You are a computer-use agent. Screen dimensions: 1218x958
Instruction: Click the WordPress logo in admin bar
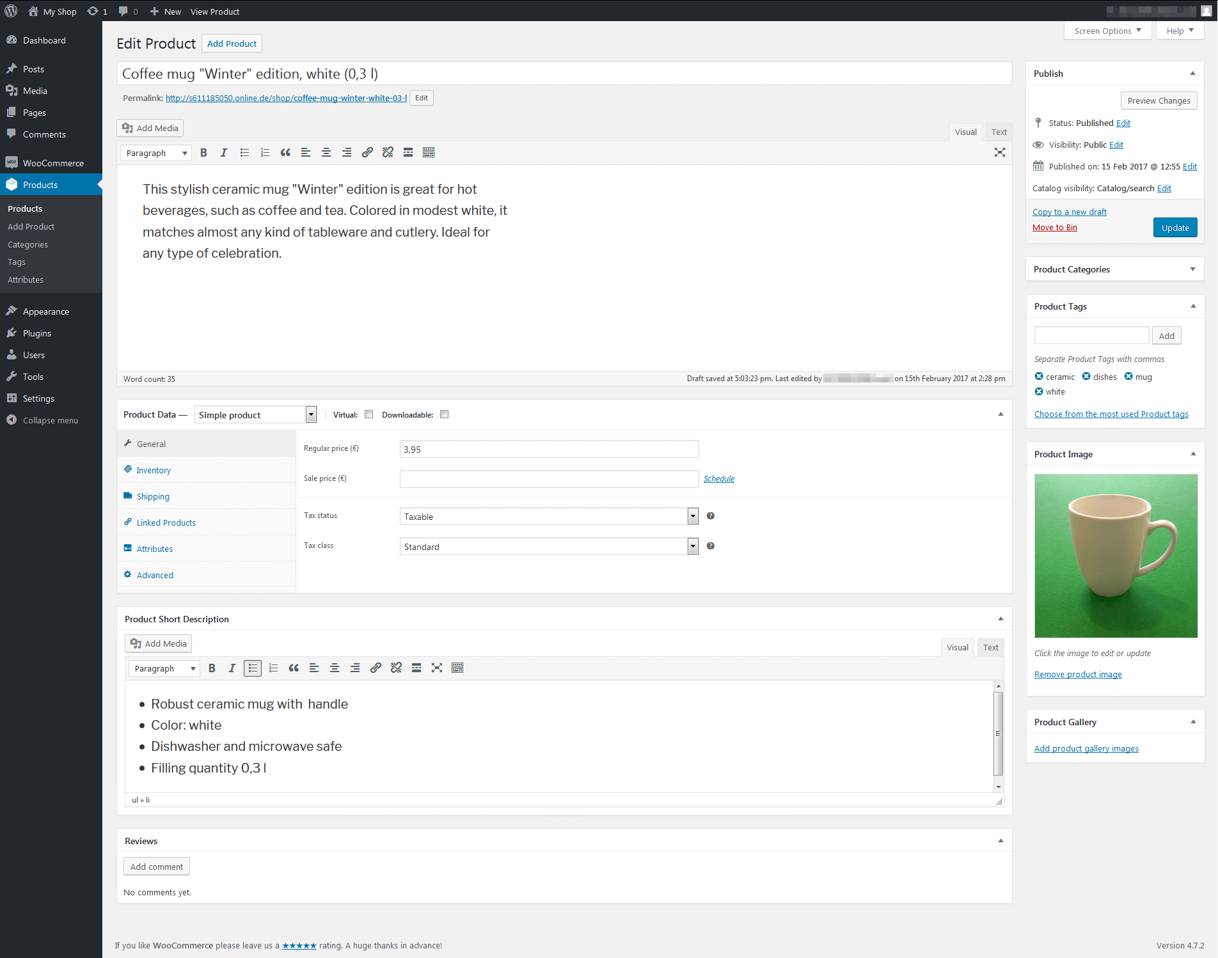click(11, 11)
